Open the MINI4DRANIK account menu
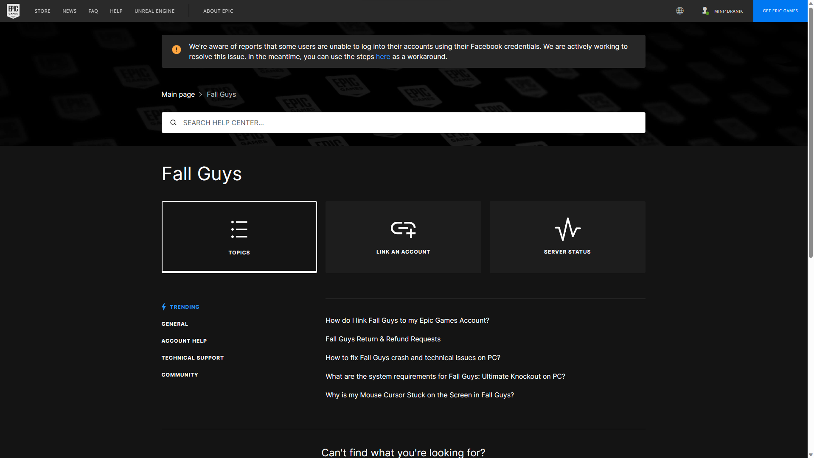The image size is (814, 458). [728, 11]
